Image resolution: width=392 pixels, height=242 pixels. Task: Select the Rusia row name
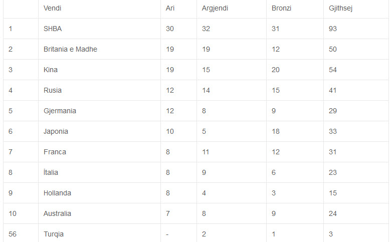pos(53,90)
